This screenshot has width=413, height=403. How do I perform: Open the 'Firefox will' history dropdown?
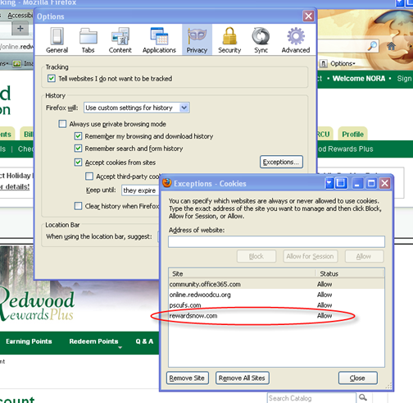[x=137, y=108]
